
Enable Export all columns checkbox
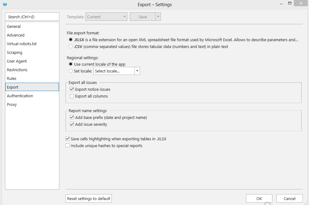[x=72, y=96]
